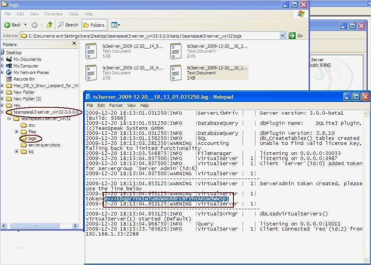Select log file ts3server_2009-12-20__16_2 icon
The width and height of the screenshot is (371, 265).
coord(176,51)
